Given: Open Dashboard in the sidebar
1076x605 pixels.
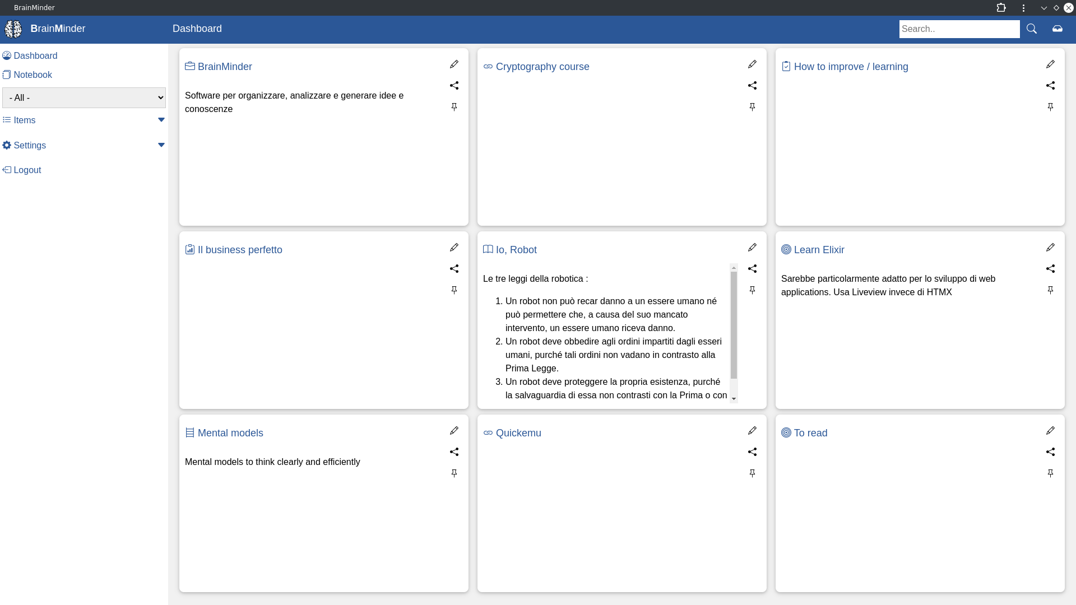Looking at the screenshot, I should 30,55.
